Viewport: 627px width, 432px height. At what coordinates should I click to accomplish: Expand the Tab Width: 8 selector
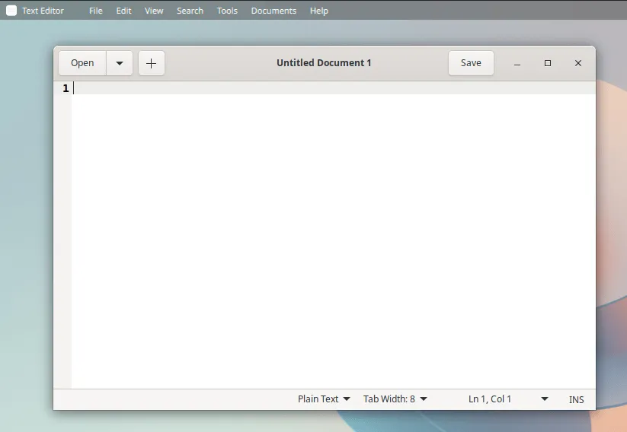tap(395, 399)
